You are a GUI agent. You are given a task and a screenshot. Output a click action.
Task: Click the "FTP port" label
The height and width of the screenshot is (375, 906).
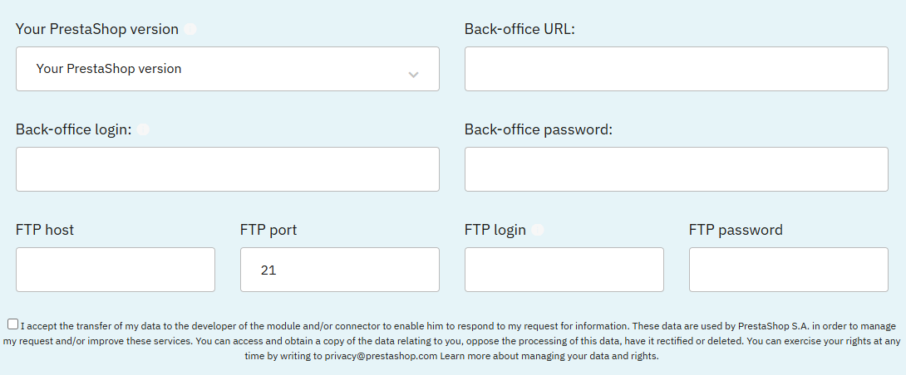tap(268, 230)
